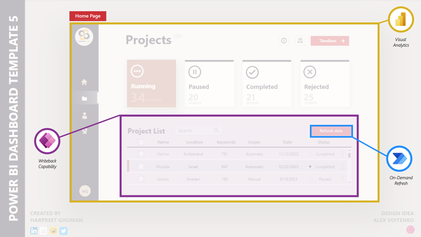
Task: Click the Paused card pause icon
Action: (195, 72)
